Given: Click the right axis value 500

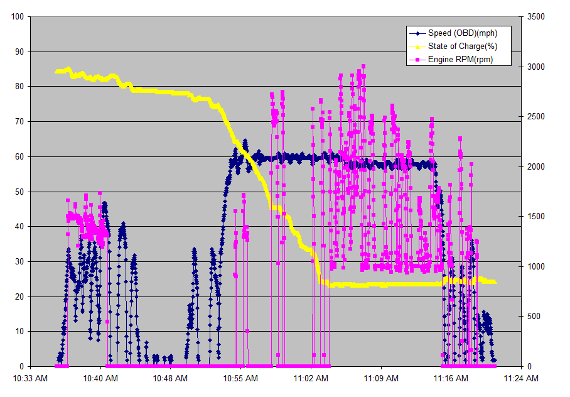Looking at the screenshot, I should coord(534,317).
